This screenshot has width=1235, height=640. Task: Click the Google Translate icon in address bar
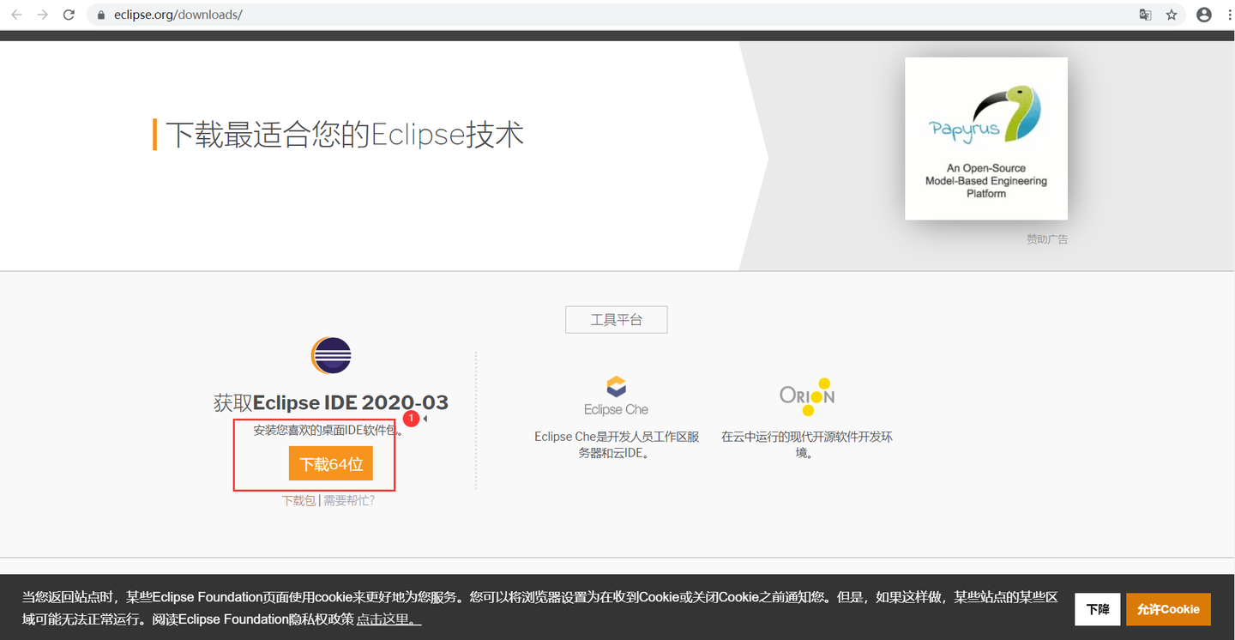pos(1145,14)
